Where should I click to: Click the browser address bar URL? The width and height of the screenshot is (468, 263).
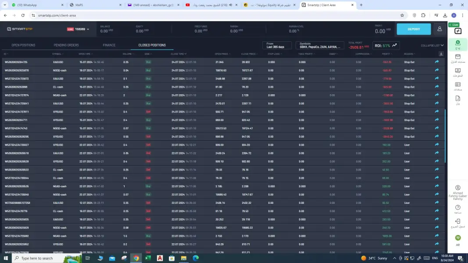click(57, 15)
